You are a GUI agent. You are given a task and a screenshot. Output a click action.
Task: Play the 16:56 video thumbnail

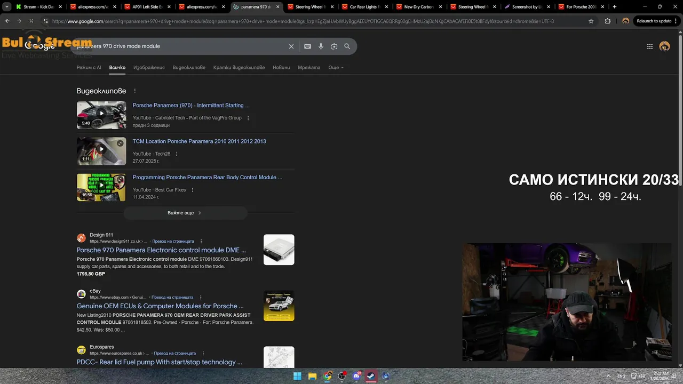(x=101, y=187)
